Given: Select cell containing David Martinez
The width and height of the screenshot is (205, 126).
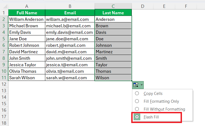Looking at the screenshot, I should pos(27,52).
